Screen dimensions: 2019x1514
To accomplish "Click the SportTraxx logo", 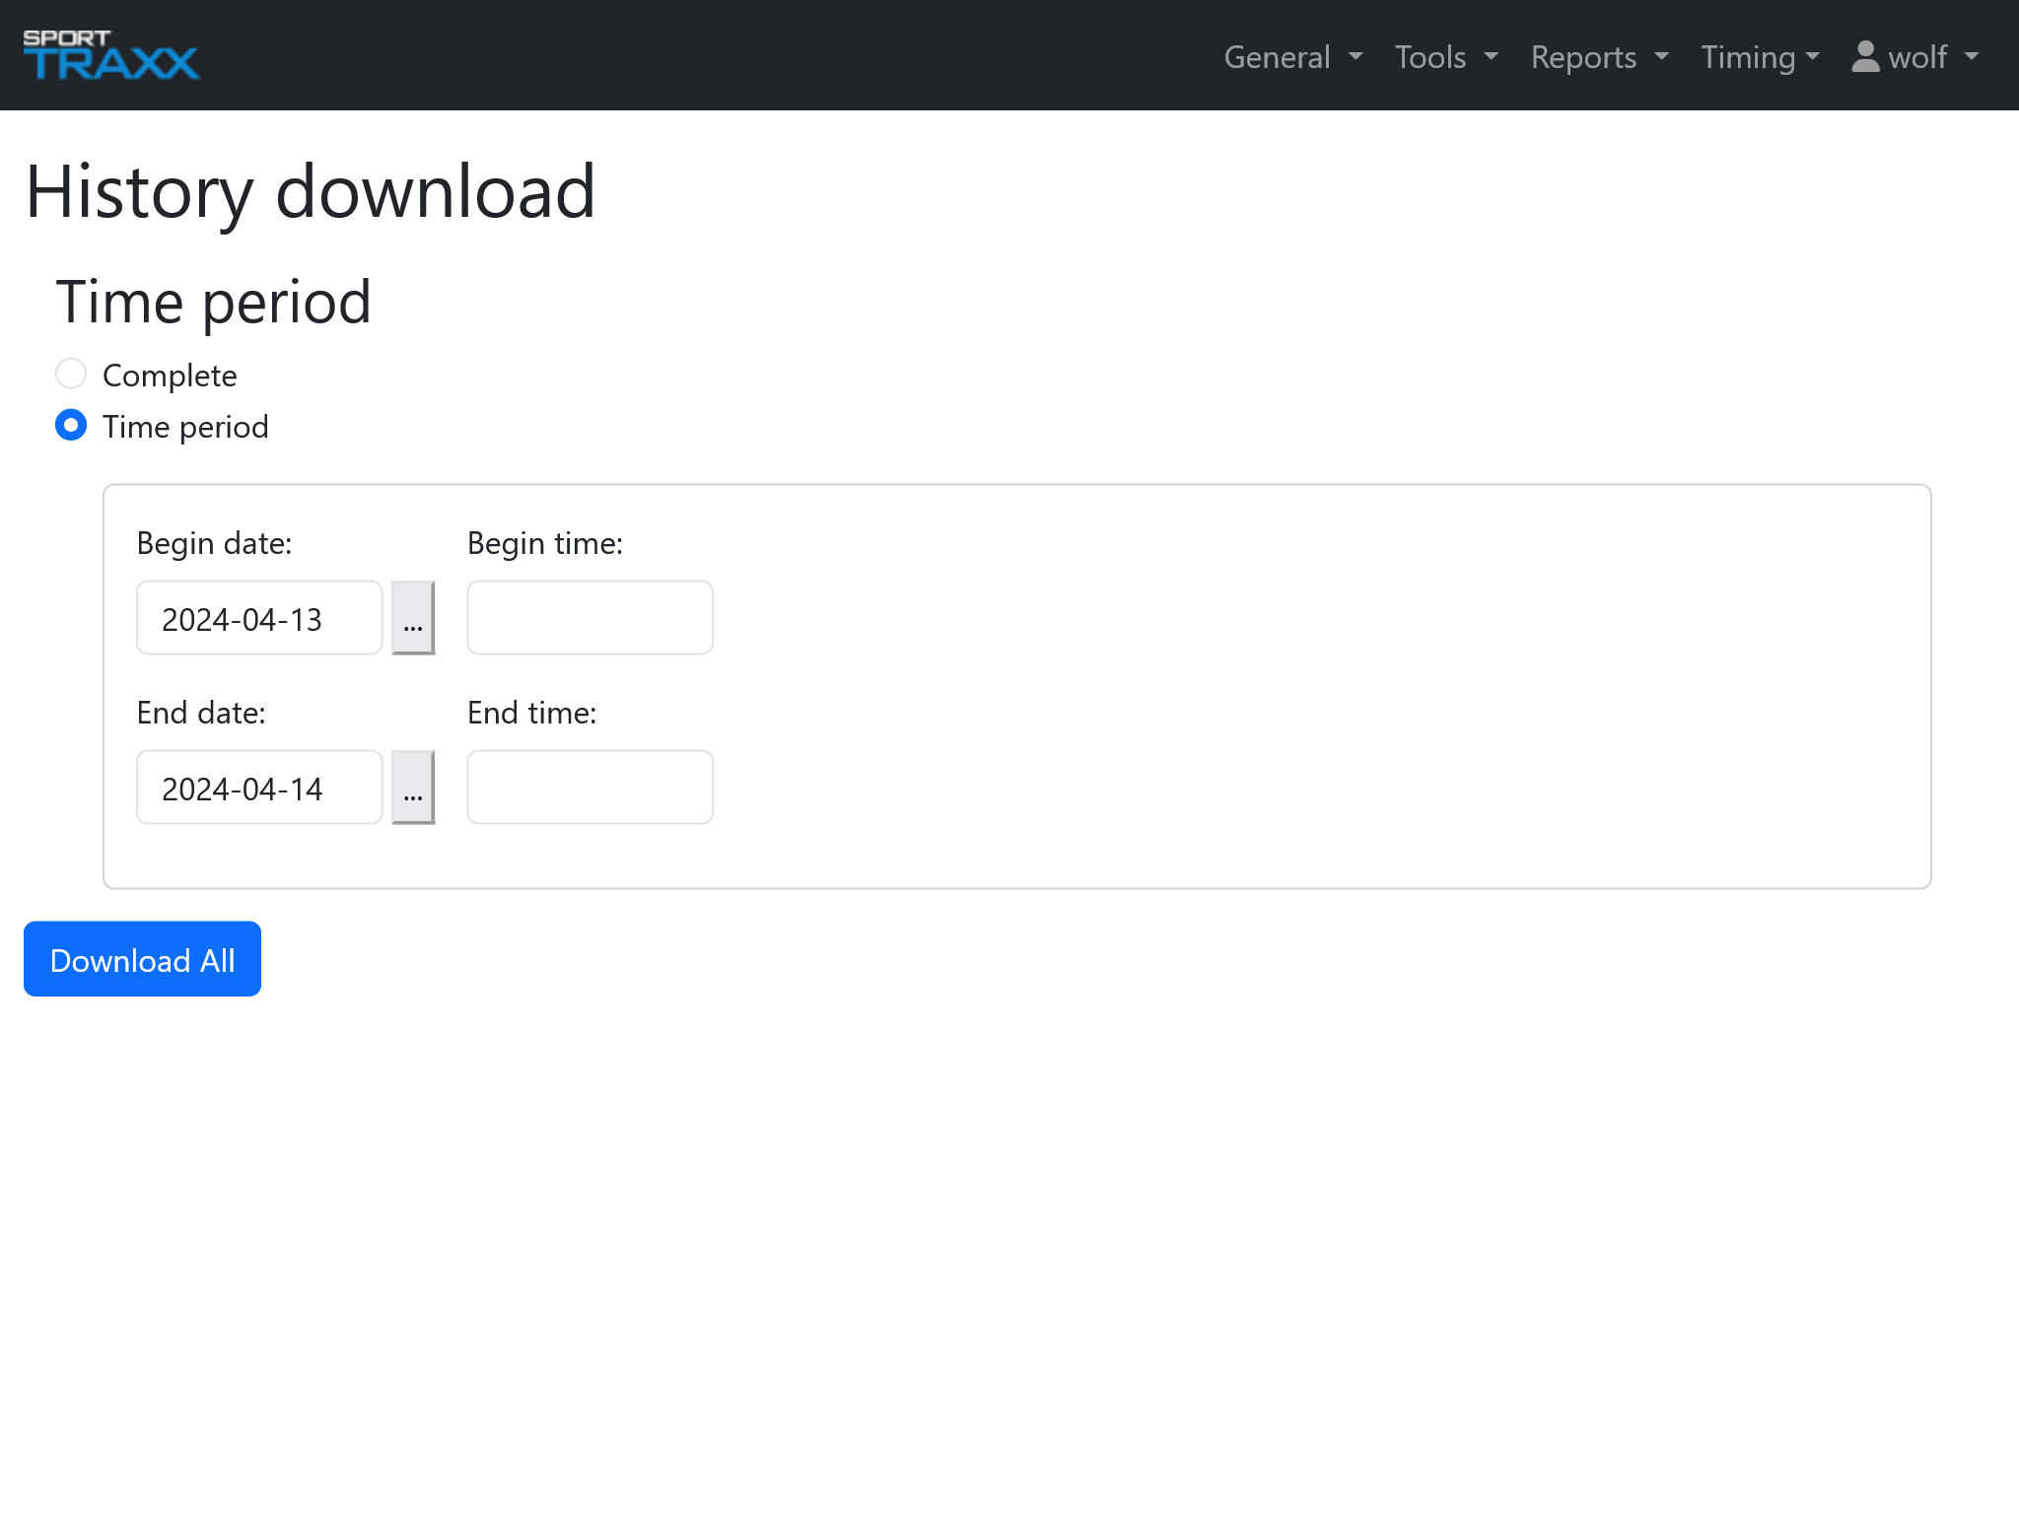I will [111, 55].
